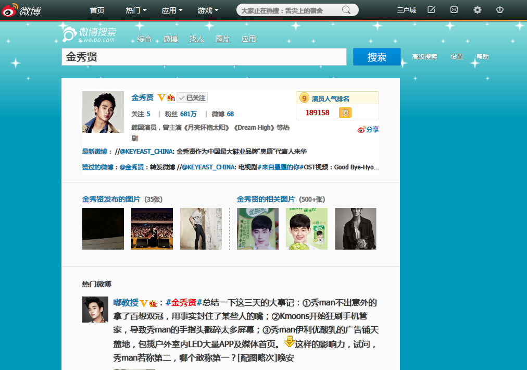This screenshot has width=527, height=370.
Task: Click the orange 顶 vote button
Action: tap(345, 113)
